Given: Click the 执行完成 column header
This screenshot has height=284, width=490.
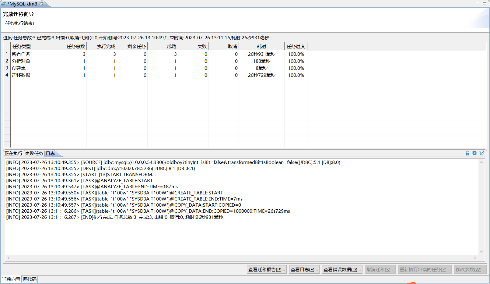Looking at the screenshot, I should [x=102, y=47].
